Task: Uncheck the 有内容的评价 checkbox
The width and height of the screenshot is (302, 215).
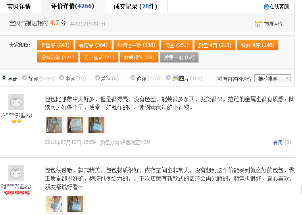Action: point(219,78)
